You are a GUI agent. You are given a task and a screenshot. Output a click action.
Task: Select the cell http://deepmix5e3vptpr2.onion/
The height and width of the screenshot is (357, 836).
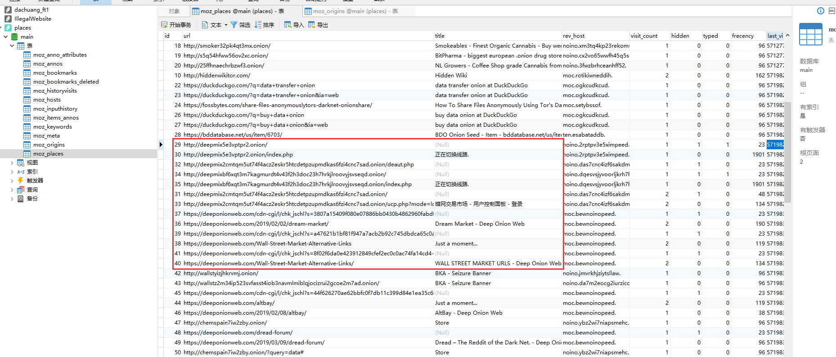pos(308,144)
